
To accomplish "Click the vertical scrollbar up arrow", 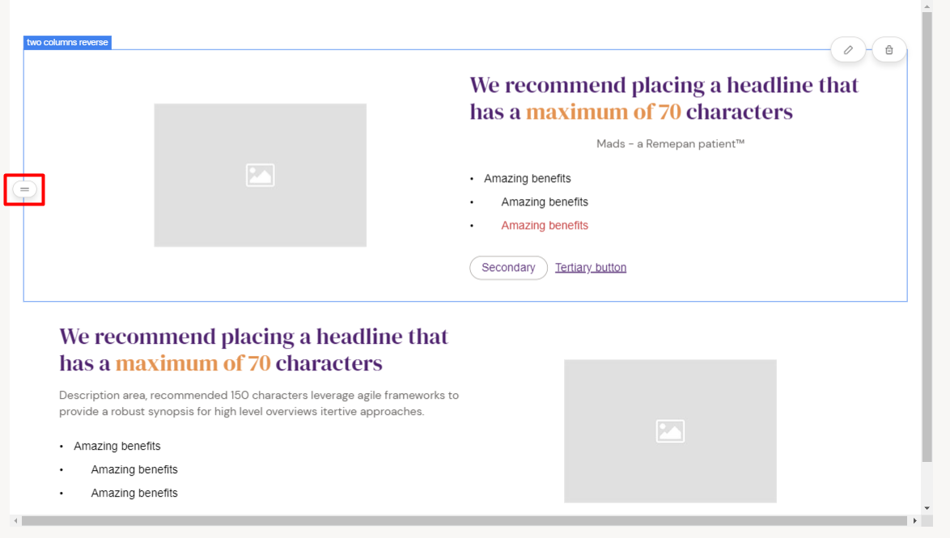I will 927,6.
